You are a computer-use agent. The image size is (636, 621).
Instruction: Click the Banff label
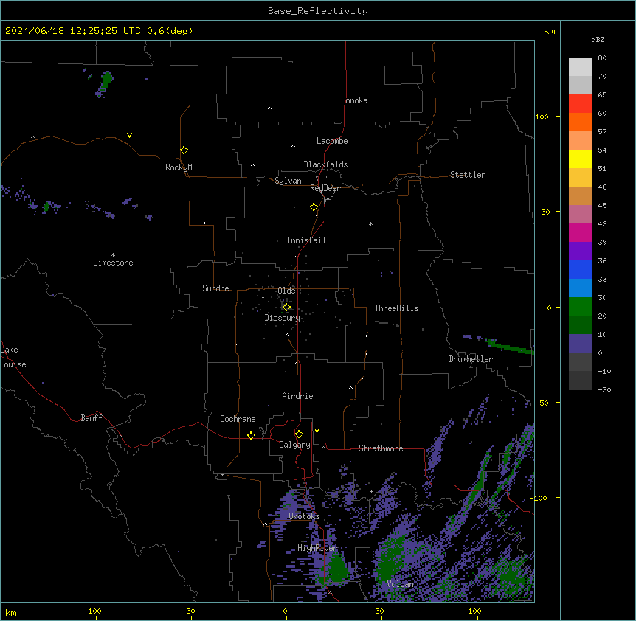pos(91,418)
